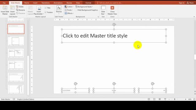Viewport: 196px width, 110px height.
Task: Click zoom in plus button
Action: coord(186,99)
